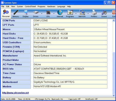
Task: Open the Personal info toolbar icon
Action: click(6, 13)
